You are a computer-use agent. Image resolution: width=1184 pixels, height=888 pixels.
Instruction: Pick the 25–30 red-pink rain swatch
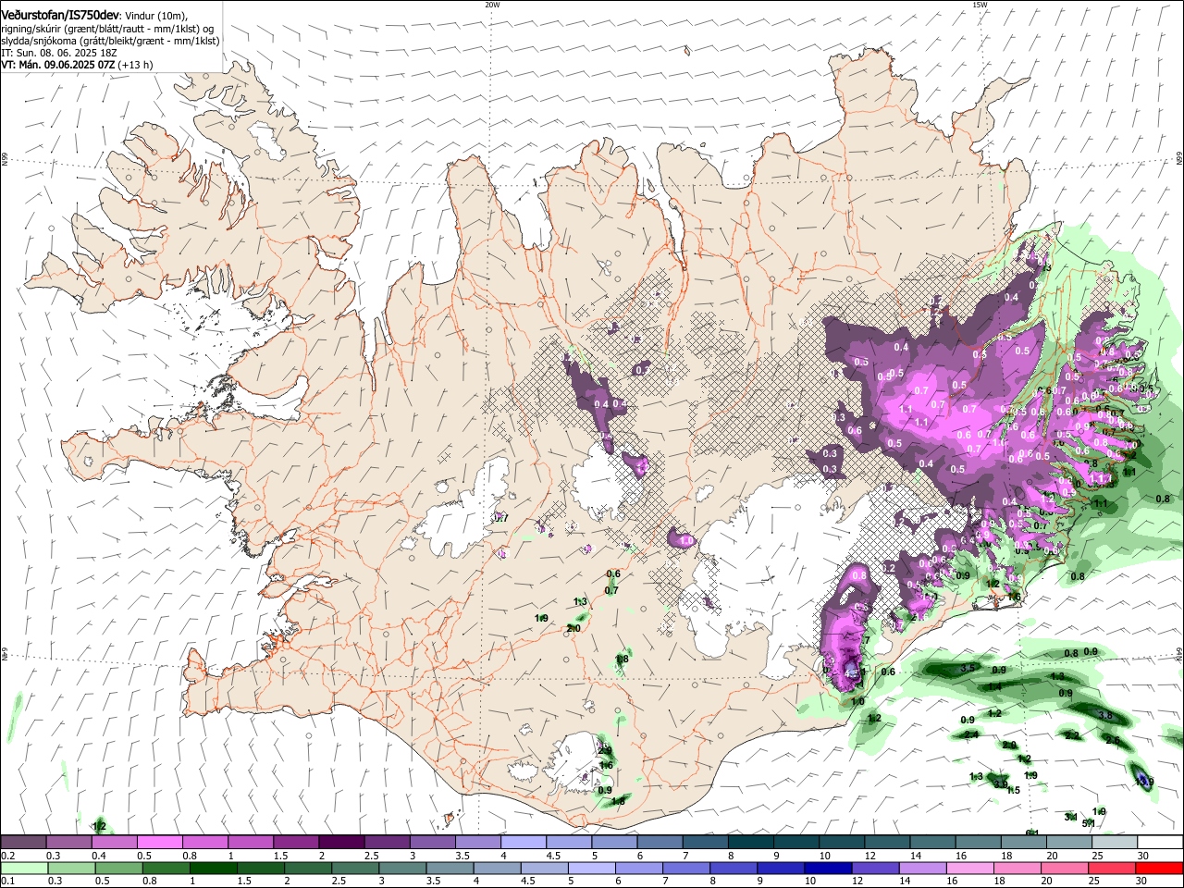pos(1110,868)
